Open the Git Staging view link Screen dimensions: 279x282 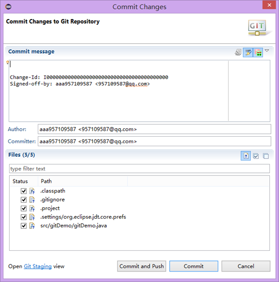[38, 266]
